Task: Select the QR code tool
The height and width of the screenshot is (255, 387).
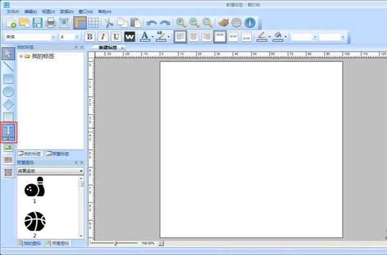Action: (x=8, y=172)
